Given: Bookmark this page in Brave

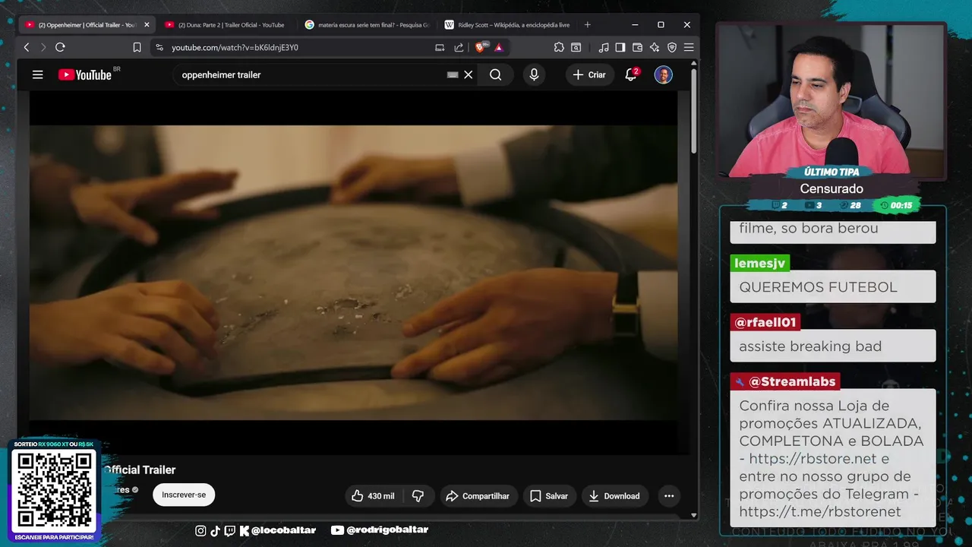Looking at the screenshot, I should coord(137,47).
